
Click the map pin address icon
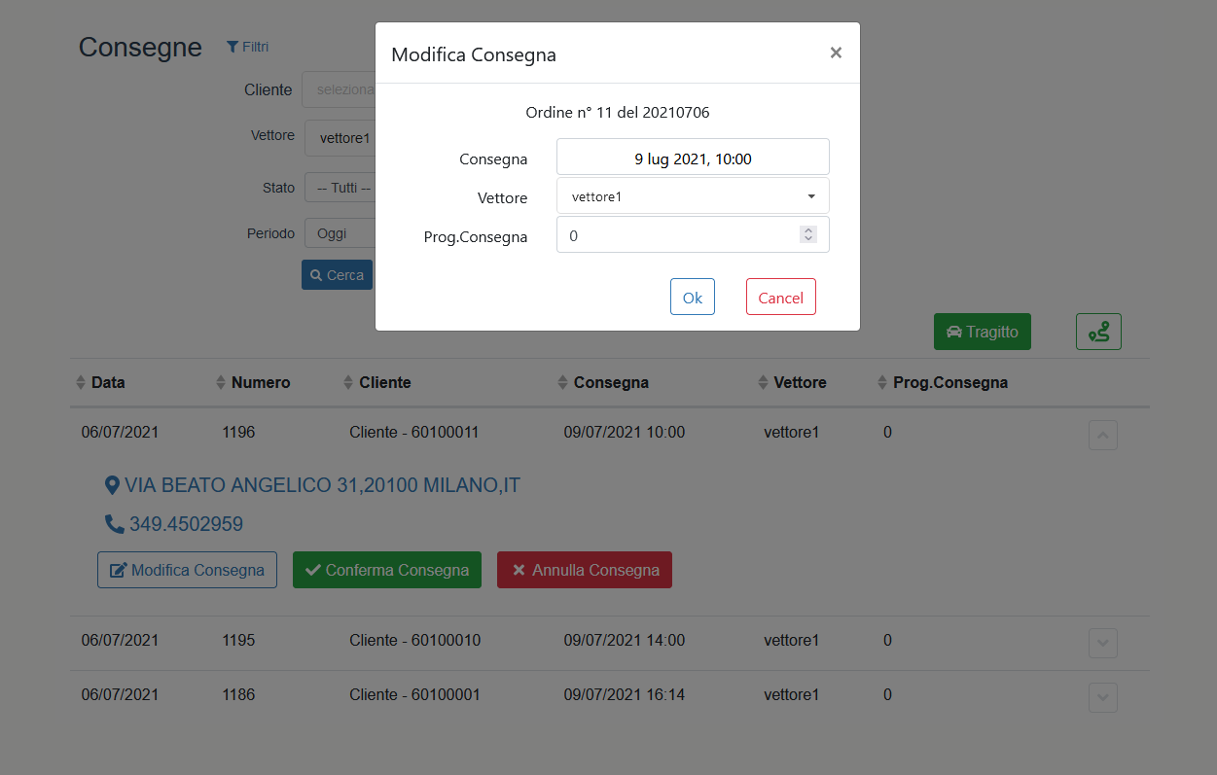(113, 485)
